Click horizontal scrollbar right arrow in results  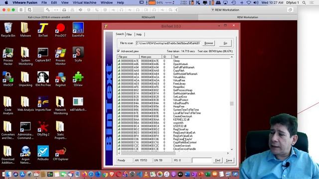(x=228, y=153)
